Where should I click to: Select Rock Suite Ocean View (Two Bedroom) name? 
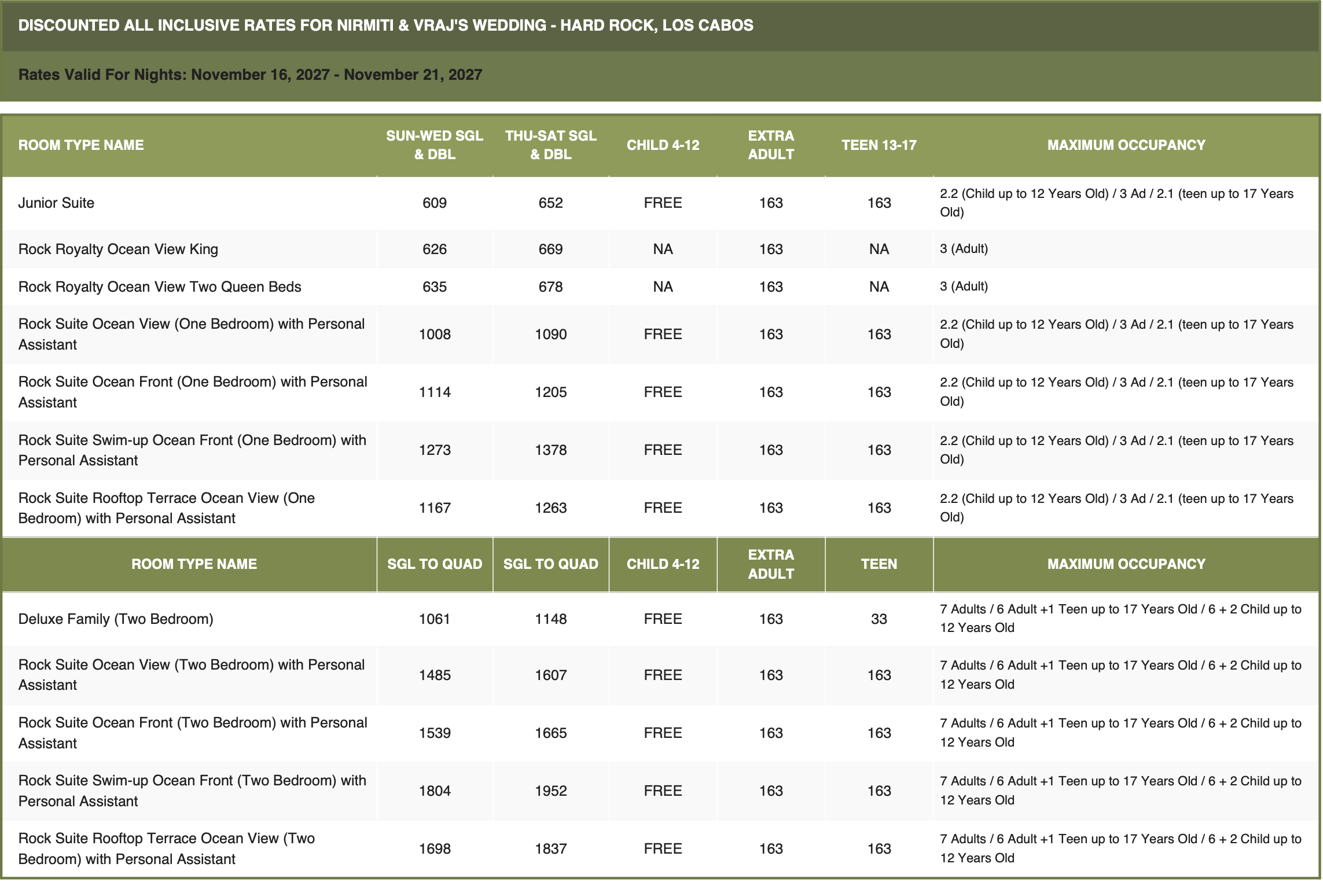[x=192, y=675]
